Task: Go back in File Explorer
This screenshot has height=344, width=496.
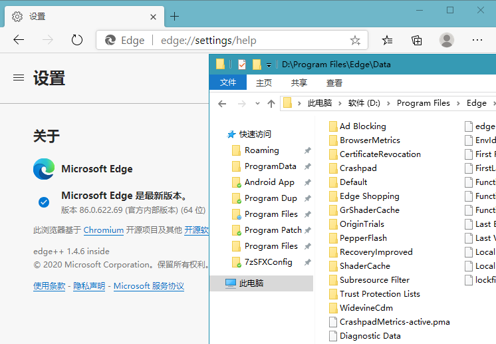Action: point(222,104)
